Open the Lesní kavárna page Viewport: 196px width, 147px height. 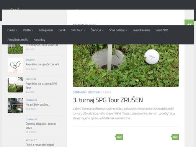141,30
